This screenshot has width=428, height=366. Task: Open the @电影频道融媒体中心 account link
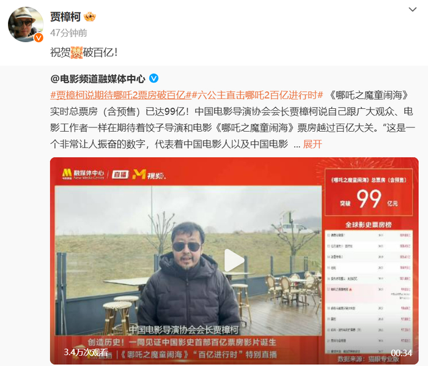98,79
